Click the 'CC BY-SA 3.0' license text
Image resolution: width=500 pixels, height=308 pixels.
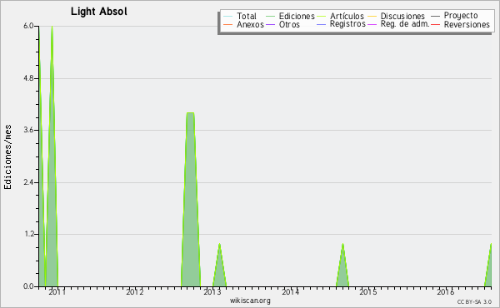[x=474, y=302]
